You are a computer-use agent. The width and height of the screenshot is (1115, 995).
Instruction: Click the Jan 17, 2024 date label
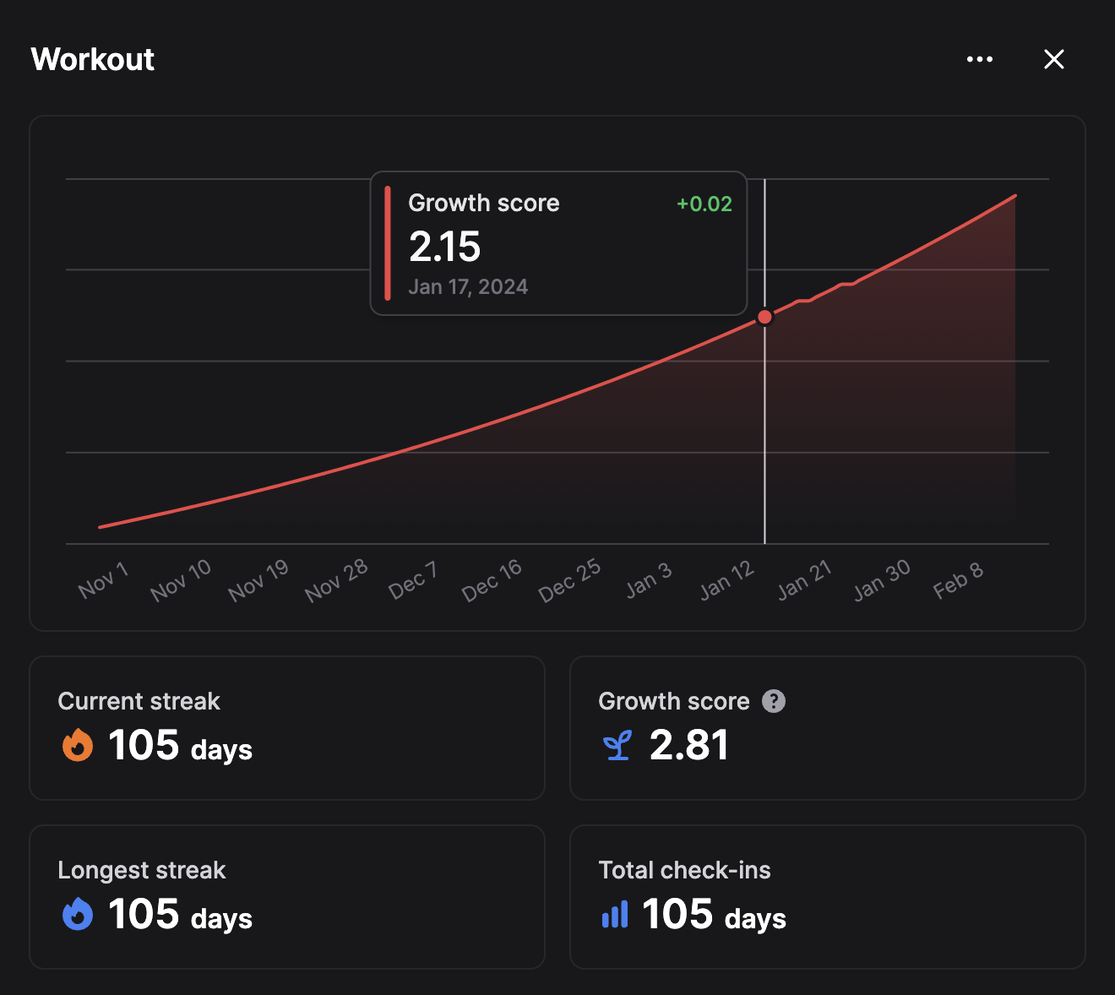click(x=468, y=286)
